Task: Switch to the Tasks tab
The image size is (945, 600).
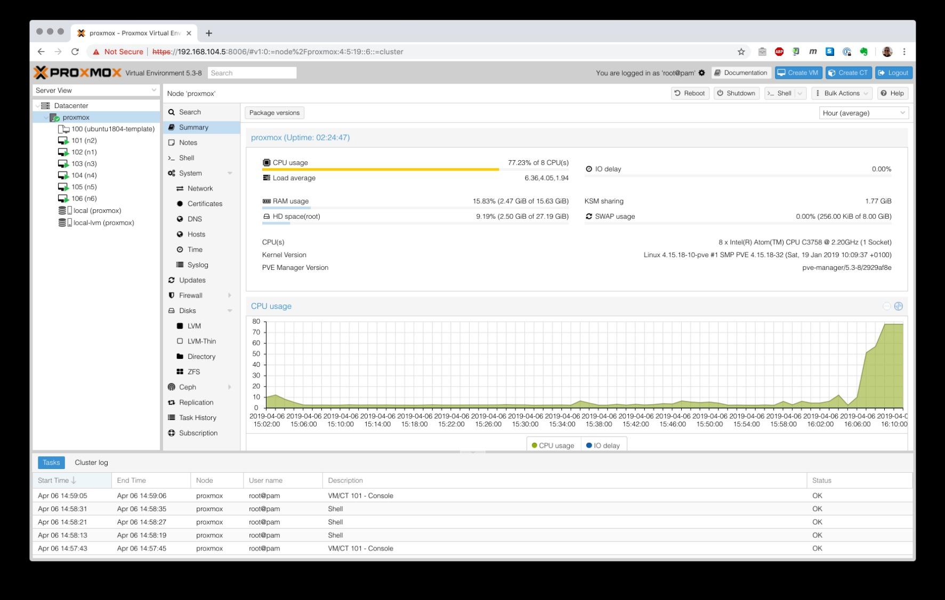Action: (x=51, y=463)
